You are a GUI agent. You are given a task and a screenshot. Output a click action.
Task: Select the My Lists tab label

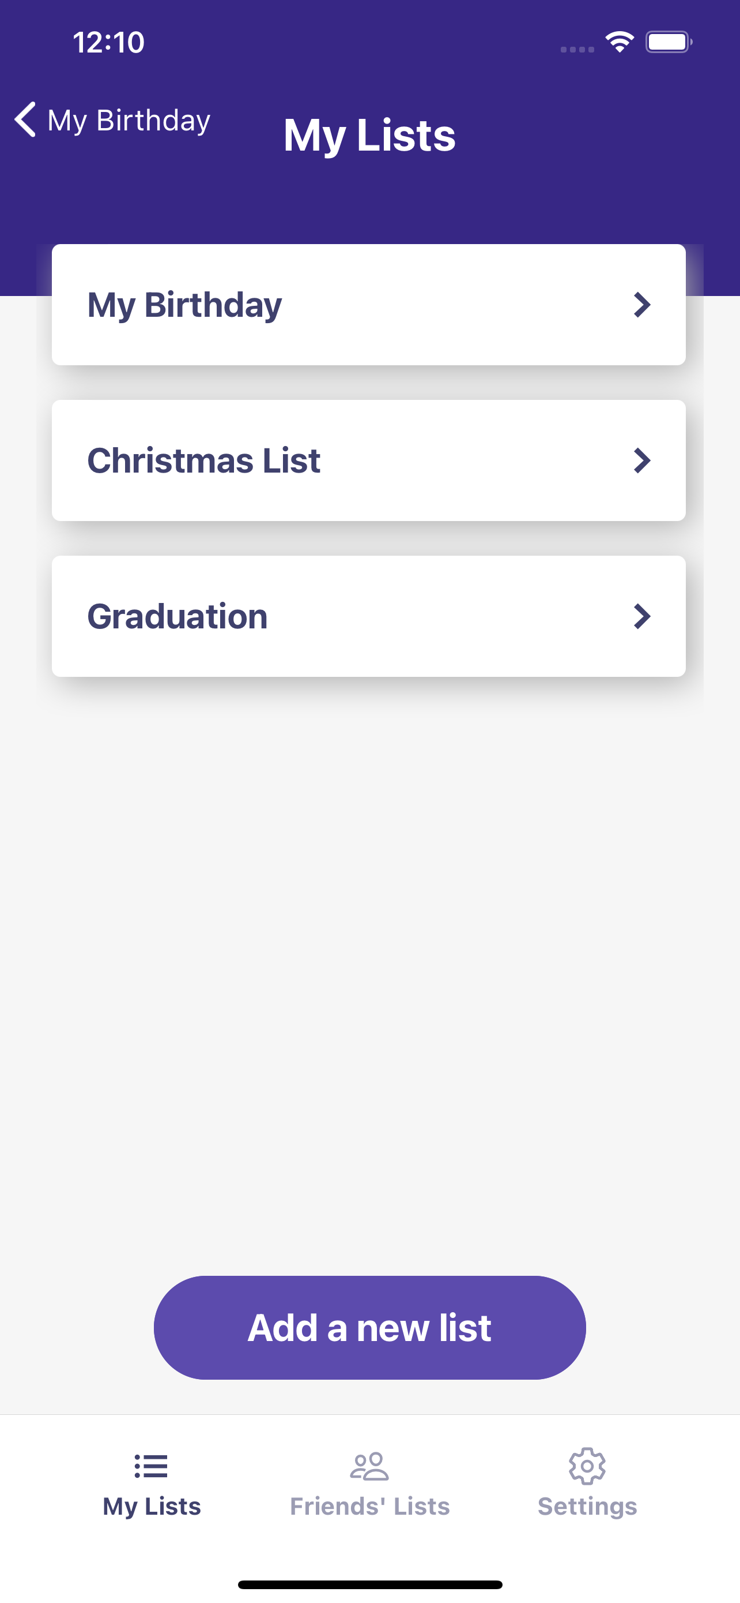pos(152,1507)
